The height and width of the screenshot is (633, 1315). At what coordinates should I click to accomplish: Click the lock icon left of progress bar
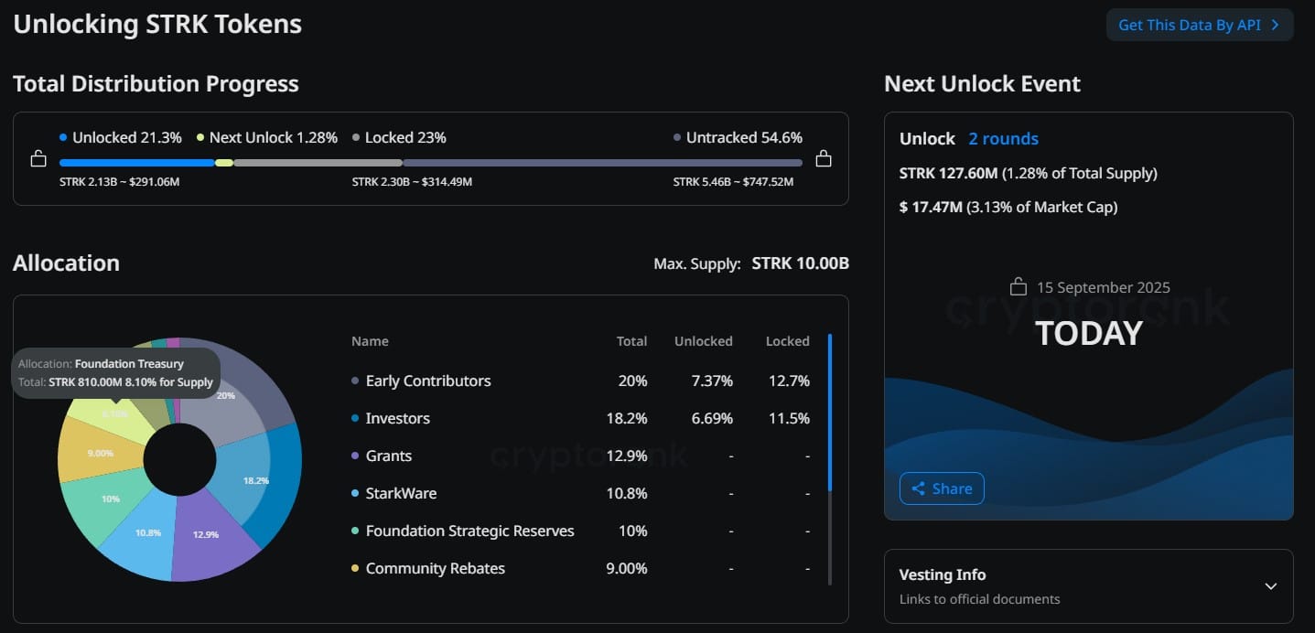38,159
